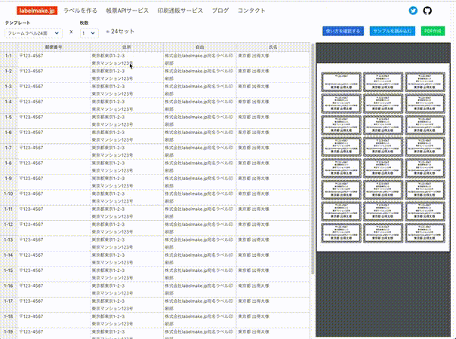
Task: Select row header 1-15
Action: pyautogui.click(x=8, y=274)
